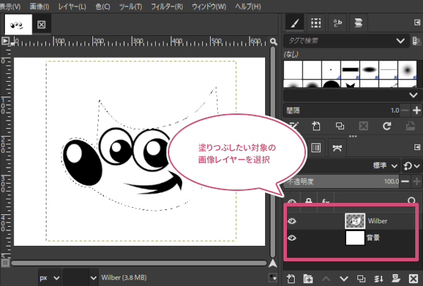Open the Document History tab icon
This screenshot has height=286, width=423.
360,23
